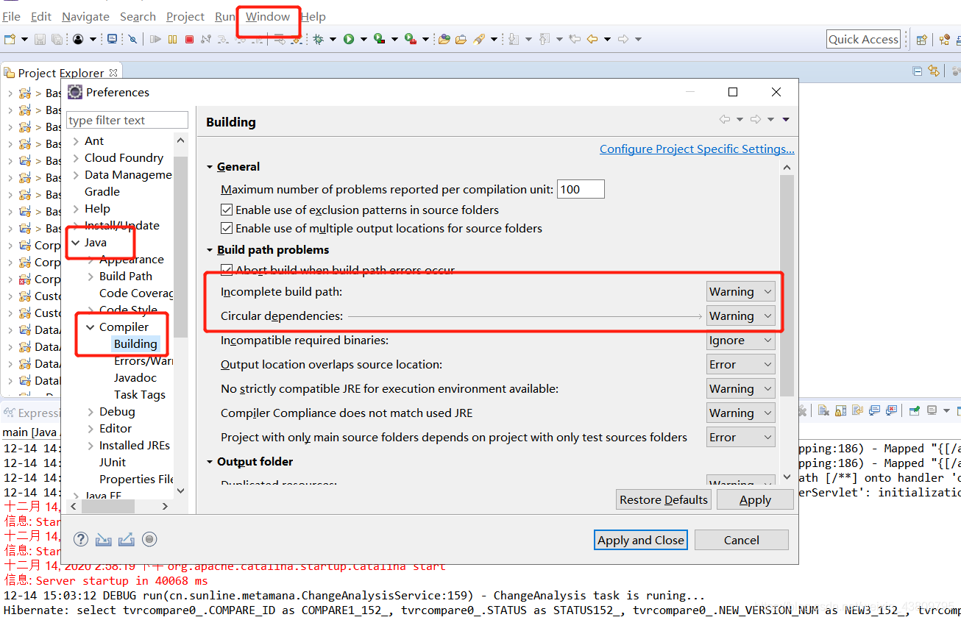Click the type filter text field
This screenshot has width=961, height=620.
pyautogui.click(x=127, y=120)
